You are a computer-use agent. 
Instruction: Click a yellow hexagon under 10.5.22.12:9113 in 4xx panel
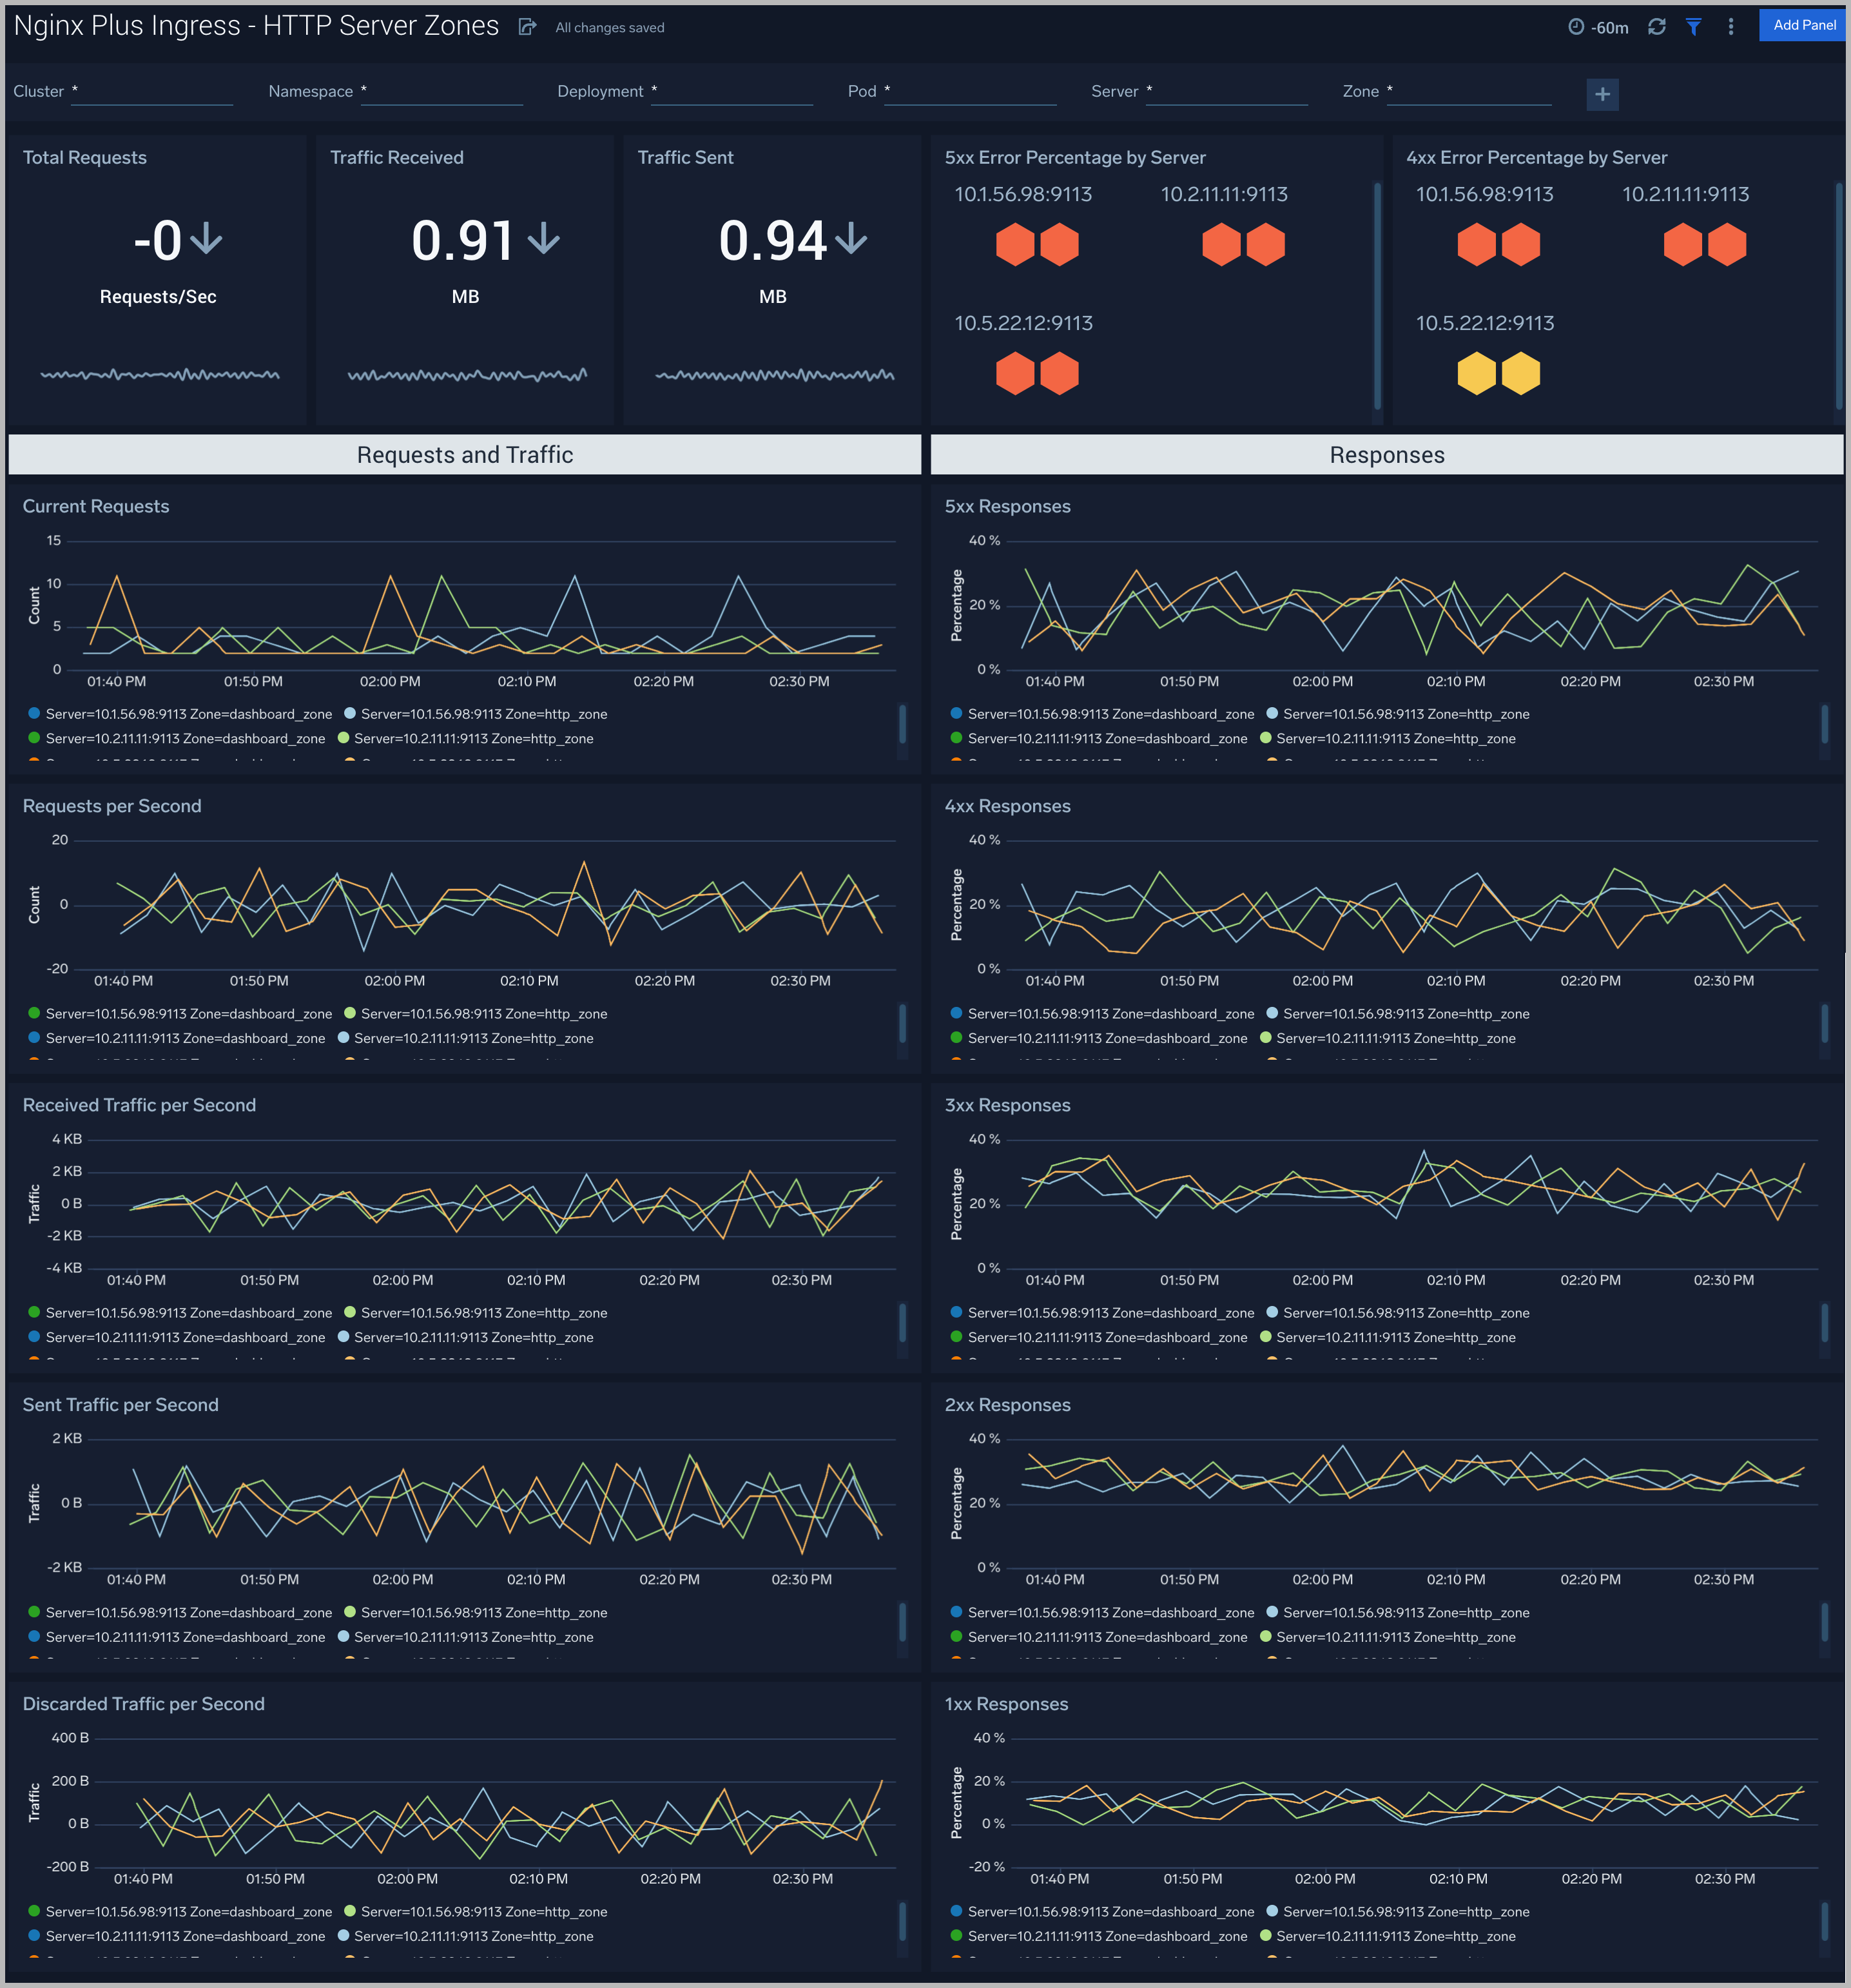coord(1476,373)
